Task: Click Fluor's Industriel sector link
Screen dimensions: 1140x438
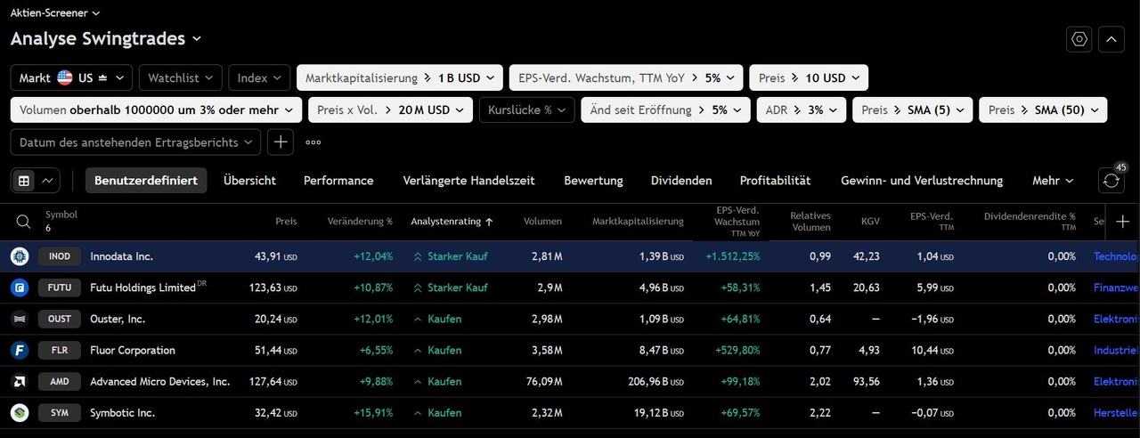Action: point(1116,350)
